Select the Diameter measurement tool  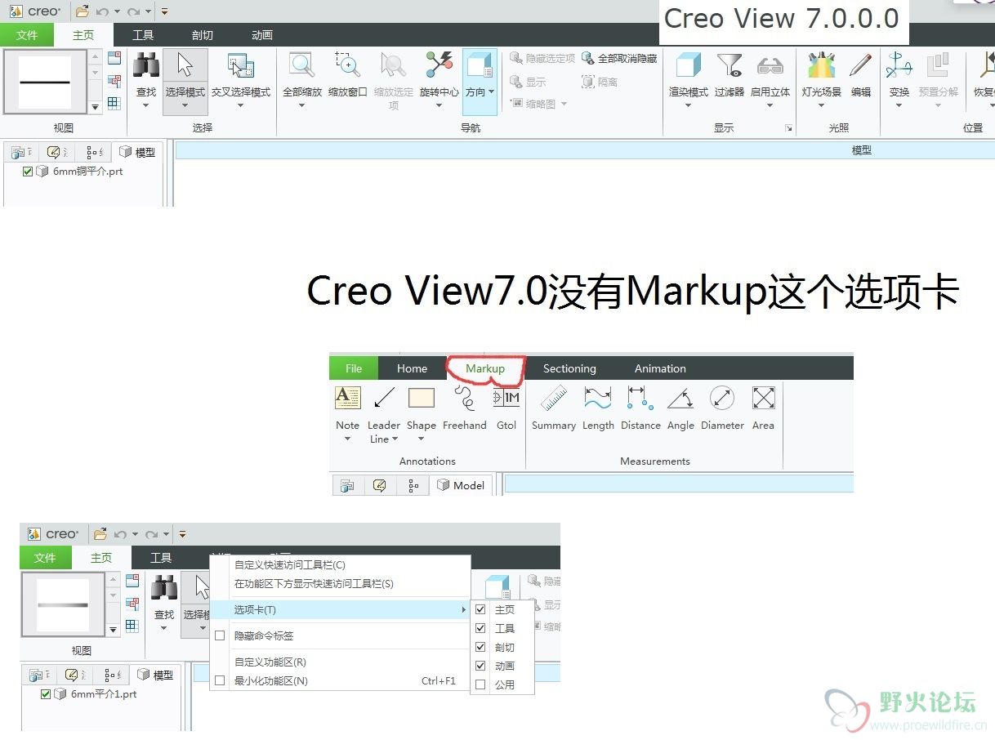722,399
